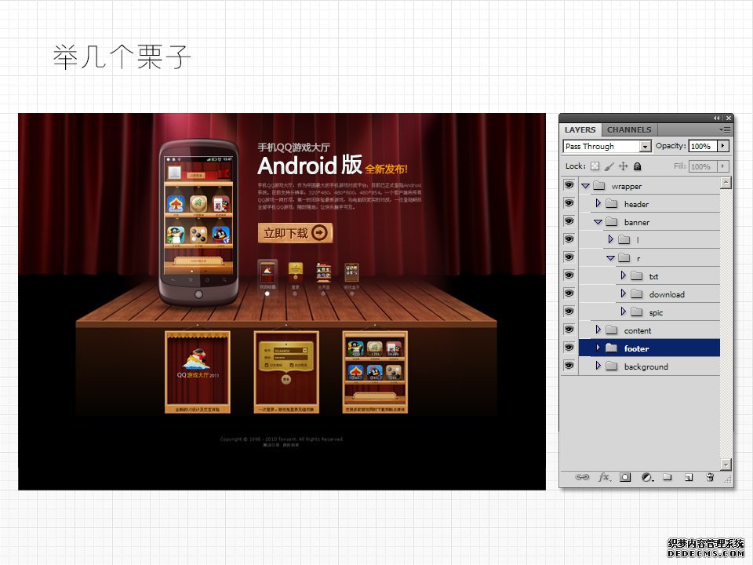Click the folder icon of the header group
This screenshot has height=565, width=753.
pos(611,204)
